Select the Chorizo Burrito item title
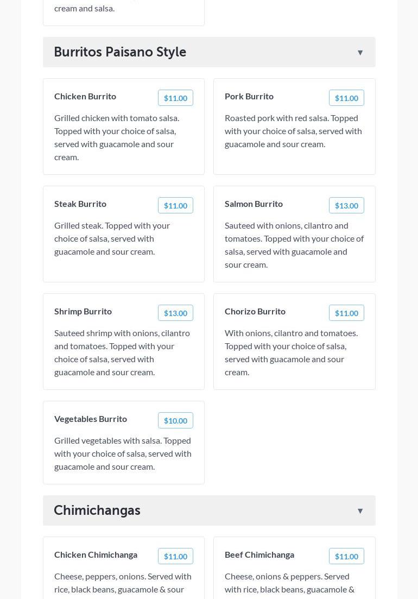418x599 pixels. [255, 311]
